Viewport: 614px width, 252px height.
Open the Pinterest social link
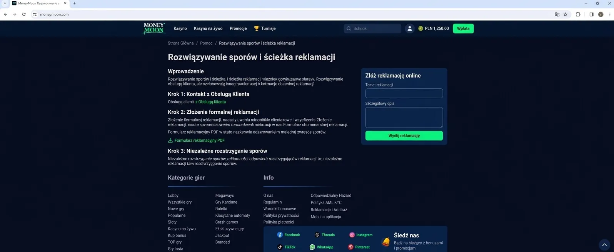(x=359, y=247)
